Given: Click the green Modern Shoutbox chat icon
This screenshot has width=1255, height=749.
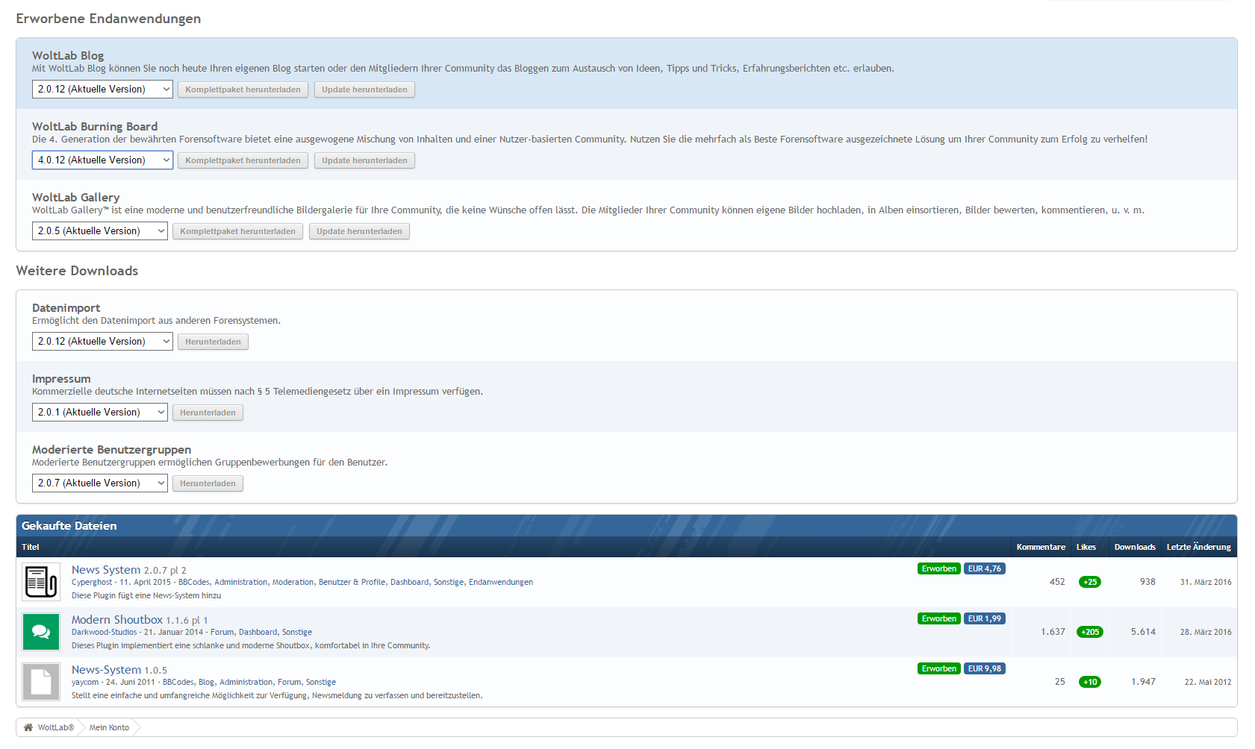Looking at the screenshot, I should coord(41,632).
